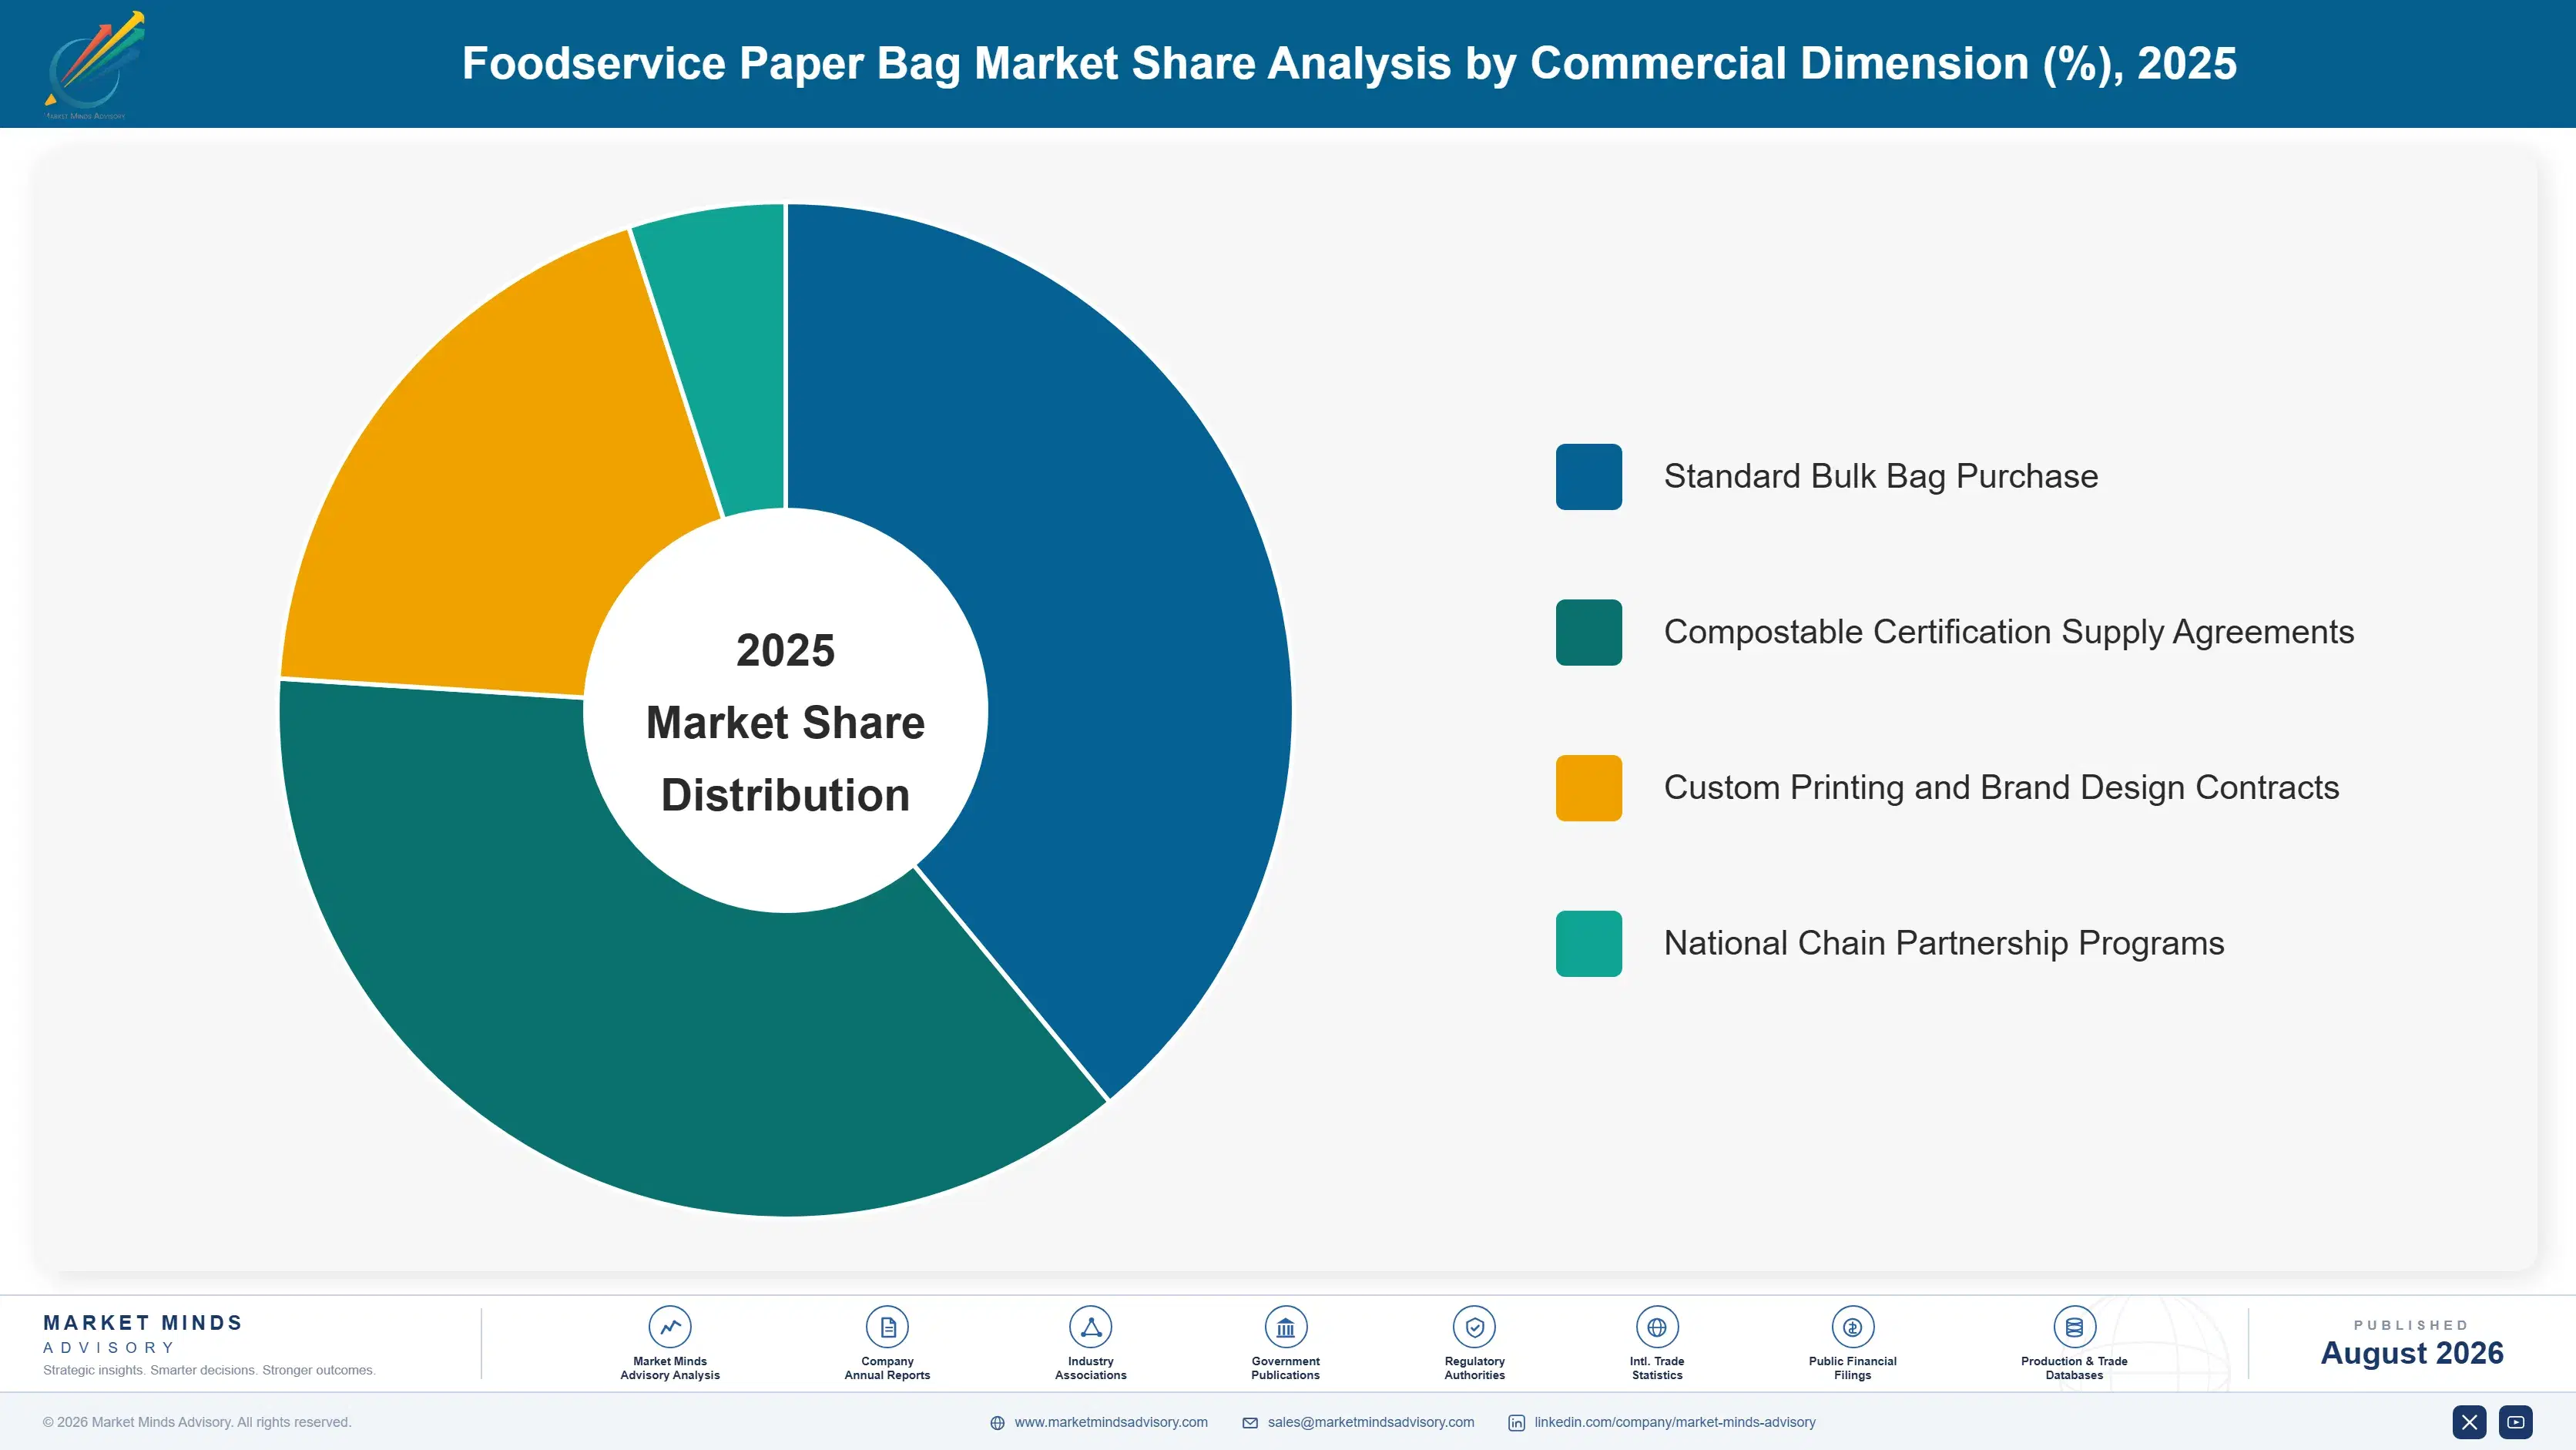Screen dimensions: 2576x1450
Task: Click the Custom Printing orange legend swatch
Action: click(1588, 788)
